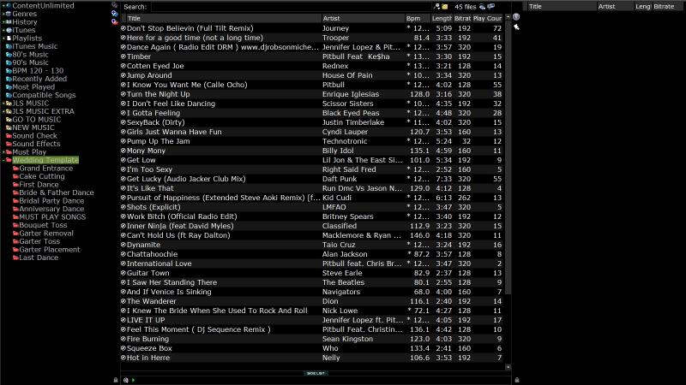Screen dimensions: 686x385
Task: Click the globe icon beside the playlist panel
Action: 515,17
